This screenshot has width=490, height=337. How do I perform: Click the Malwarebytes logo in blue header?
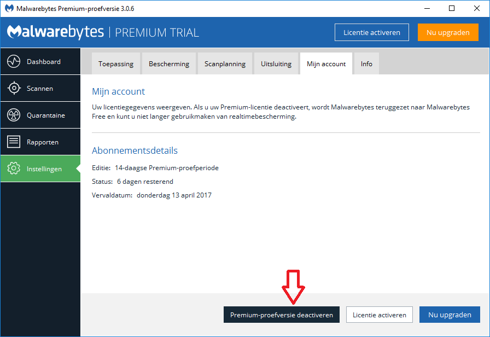point(55,32)
